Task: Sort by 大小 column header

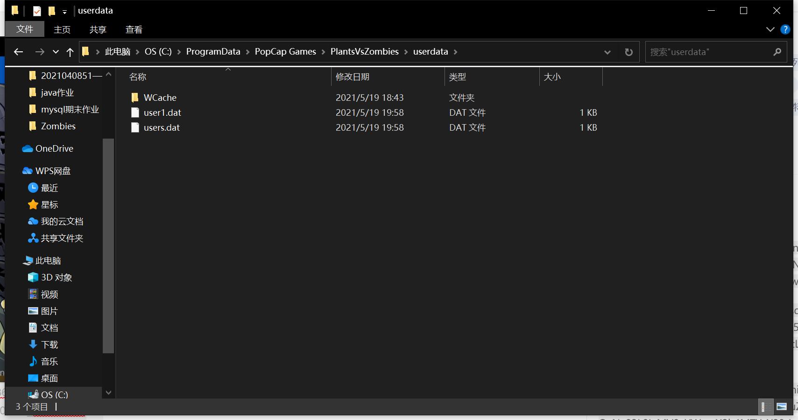Action: tap(552, 77)
